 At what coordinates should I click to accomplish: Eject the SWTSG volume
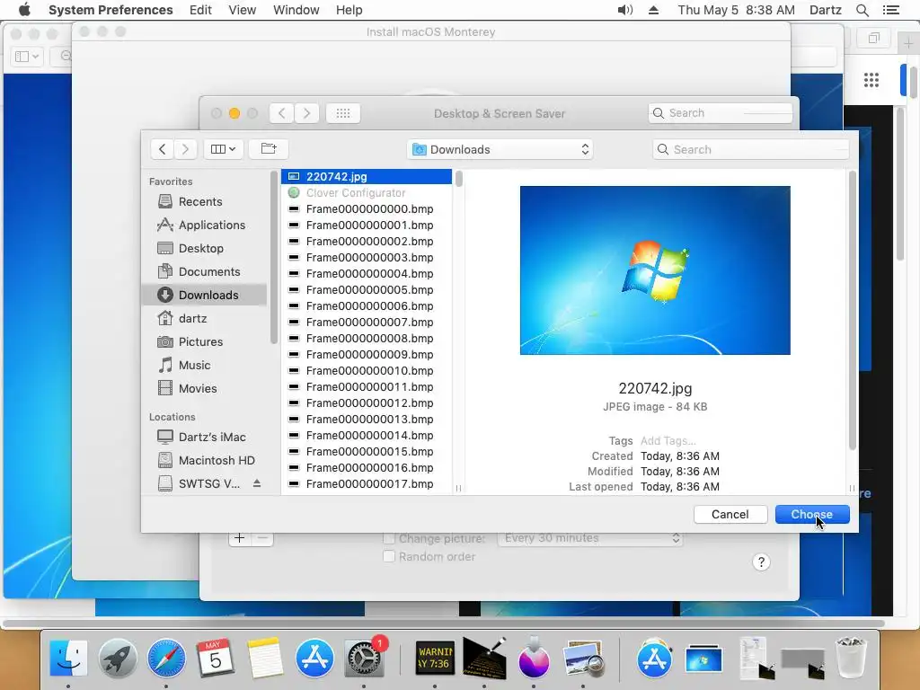256,483
